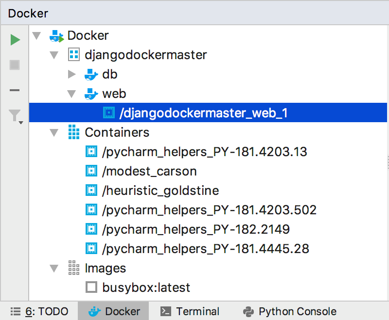Screen dimensions: 389x320
Task: Click icon beside modest_carson container
Action: pyautogui.click(x=91, y=171)
